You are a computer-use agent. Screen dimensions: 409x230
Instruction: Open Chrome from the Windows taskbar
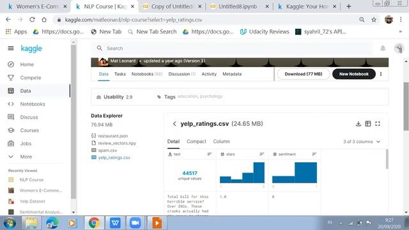click(94, 223)
